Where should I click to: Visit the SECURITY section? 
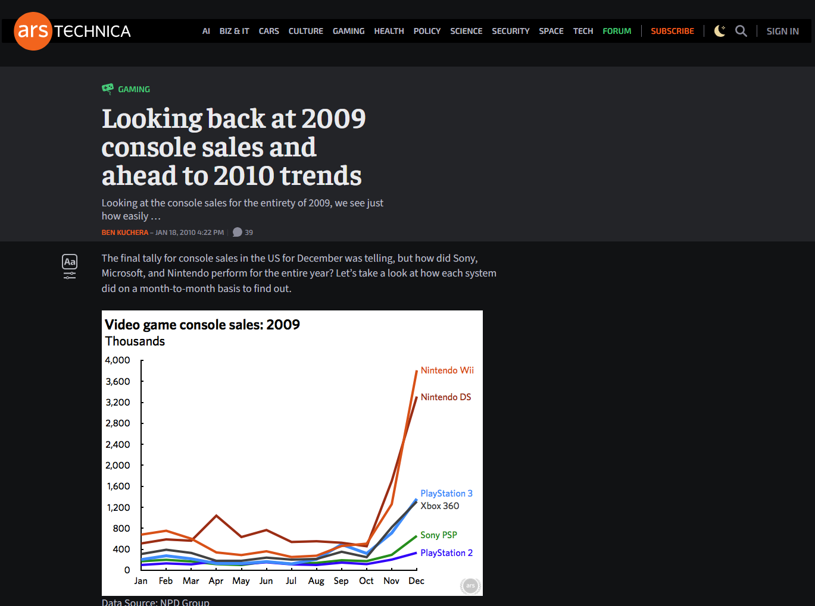pos(511,31)
